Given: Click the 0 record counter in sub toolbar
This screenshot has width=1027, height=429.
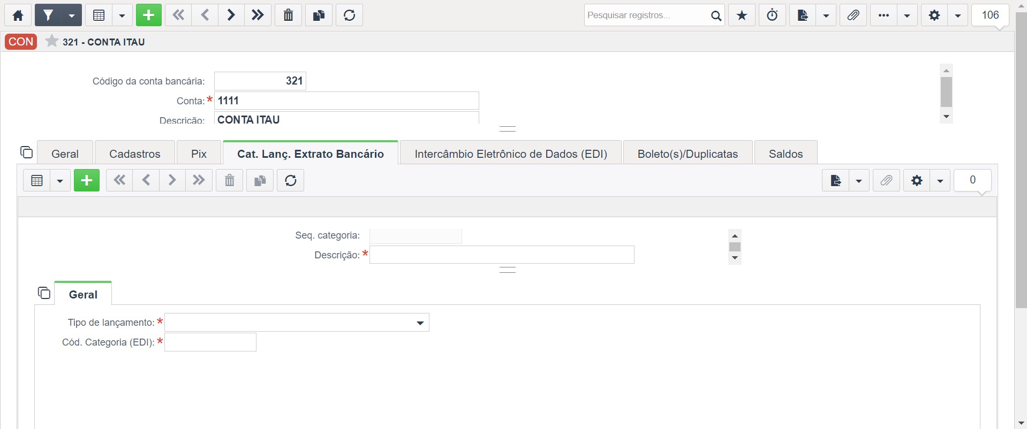Looking at the screenshot, I should tap(973, 180).
